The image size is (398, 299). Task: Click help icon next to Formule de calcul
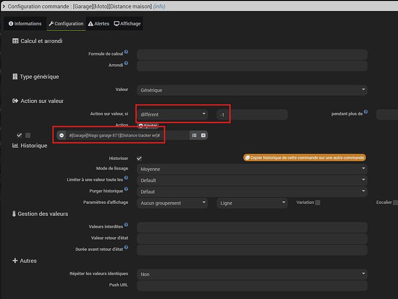(x=126, y=53)
